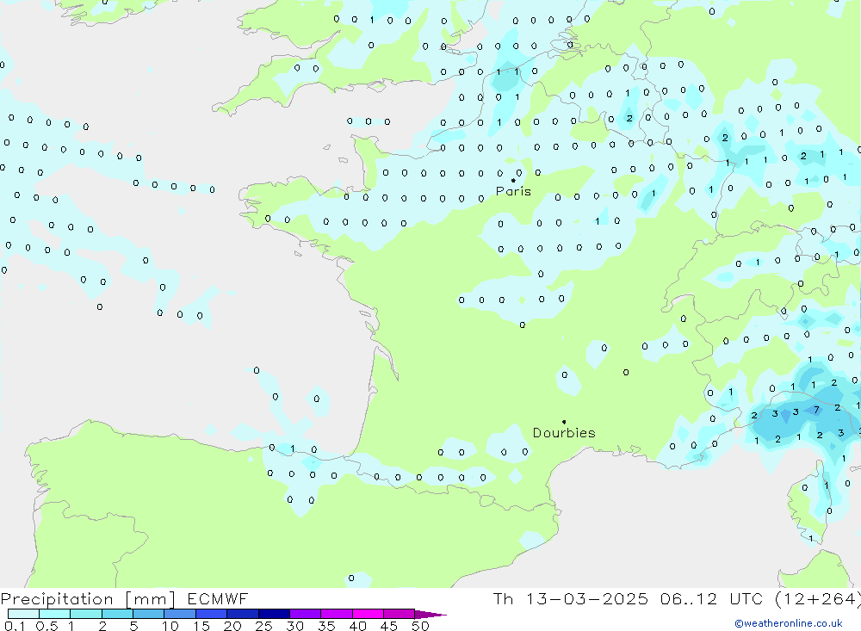The width and height of the screenshot is (861, 631).
Task: Click the legend label 35
Action: pyautogui.click(x=326, y=626)
